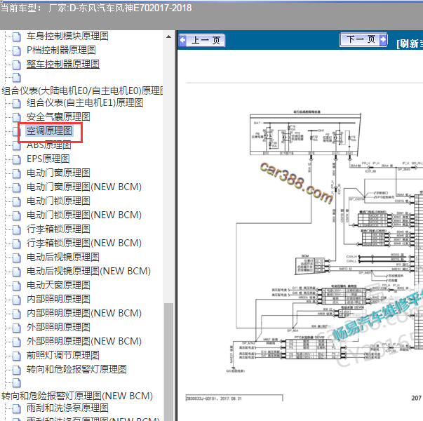The image size is (423, 421).
Task: Click page icon above 组合仪表(大陆电机E0) text
Action: [16, 78]
